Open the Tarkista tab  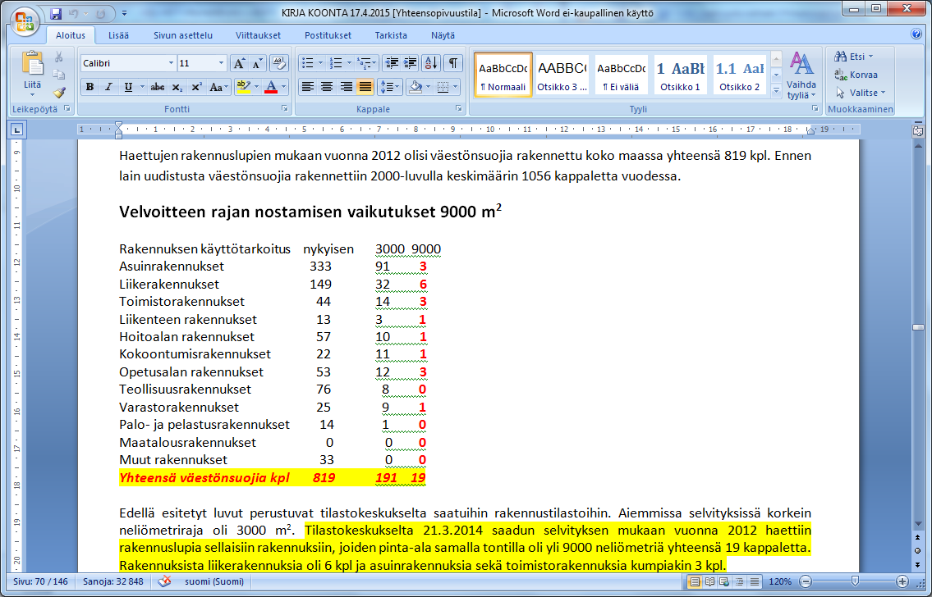coord(391,35)
